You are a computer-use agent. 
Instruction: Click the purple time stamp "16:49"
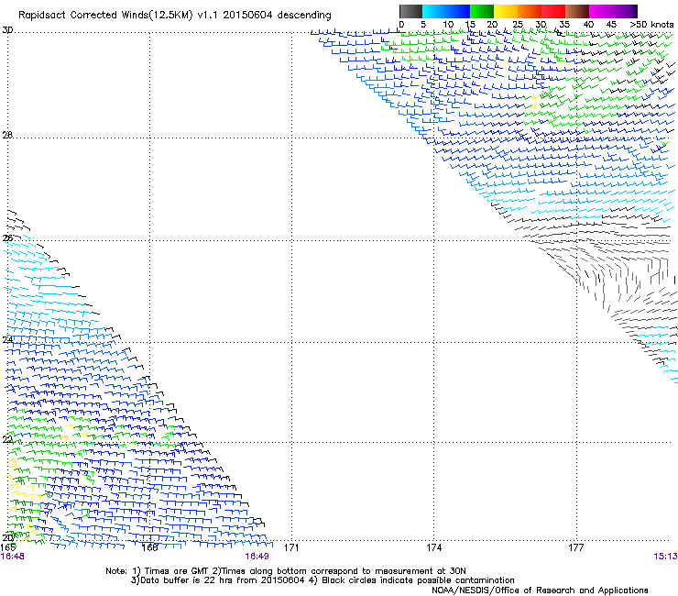(257, 557)
